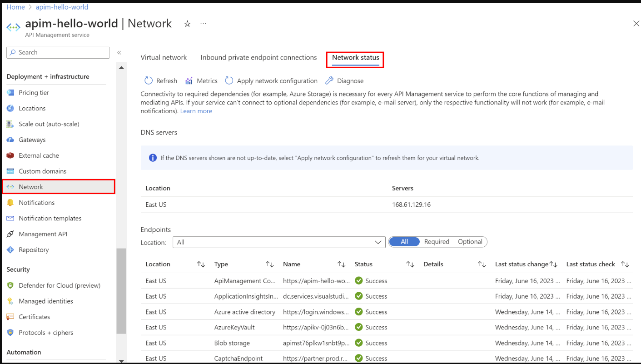
Task: Click the Management API plug icon
Action: (x=10, y=234)
